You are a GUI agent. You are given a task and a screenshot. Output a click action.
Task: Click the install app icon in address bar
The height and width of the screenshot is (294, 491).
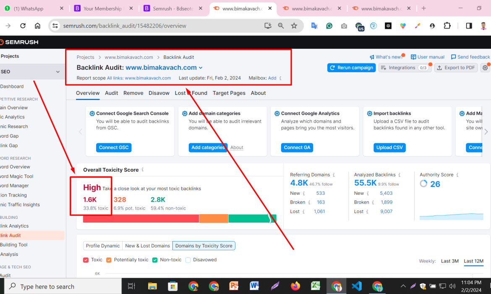point(268,26)
